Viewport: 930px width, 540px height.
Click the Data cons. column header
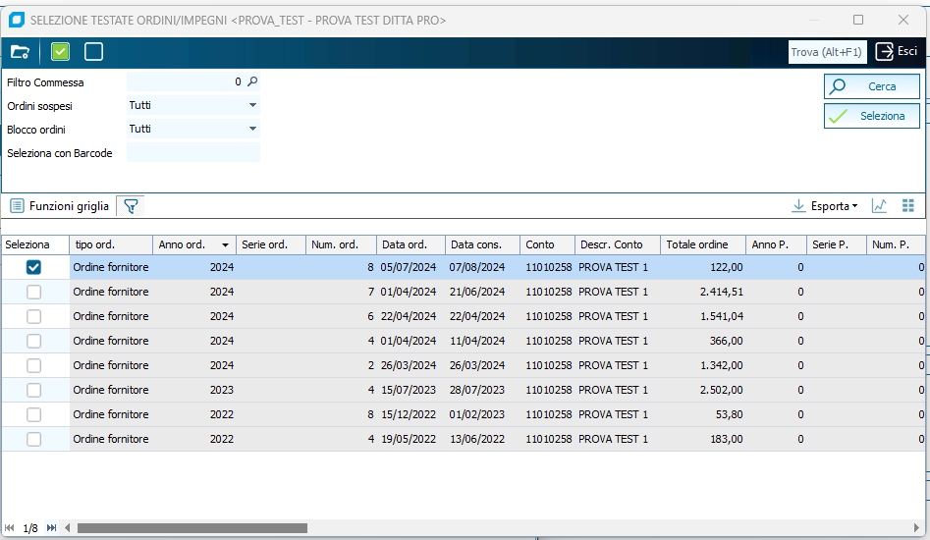click(483, 244)
